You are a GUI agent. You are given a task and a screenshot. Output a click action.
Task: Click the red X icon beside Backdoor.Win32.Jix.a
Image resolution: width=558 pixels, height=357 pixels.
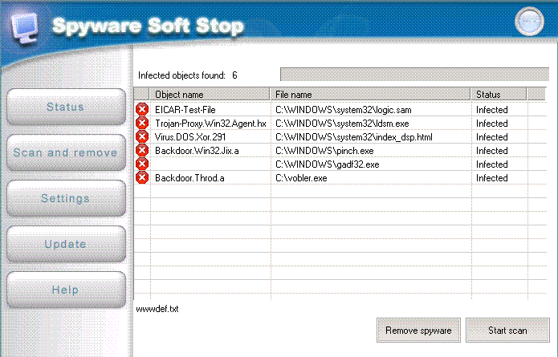[142, 150]
